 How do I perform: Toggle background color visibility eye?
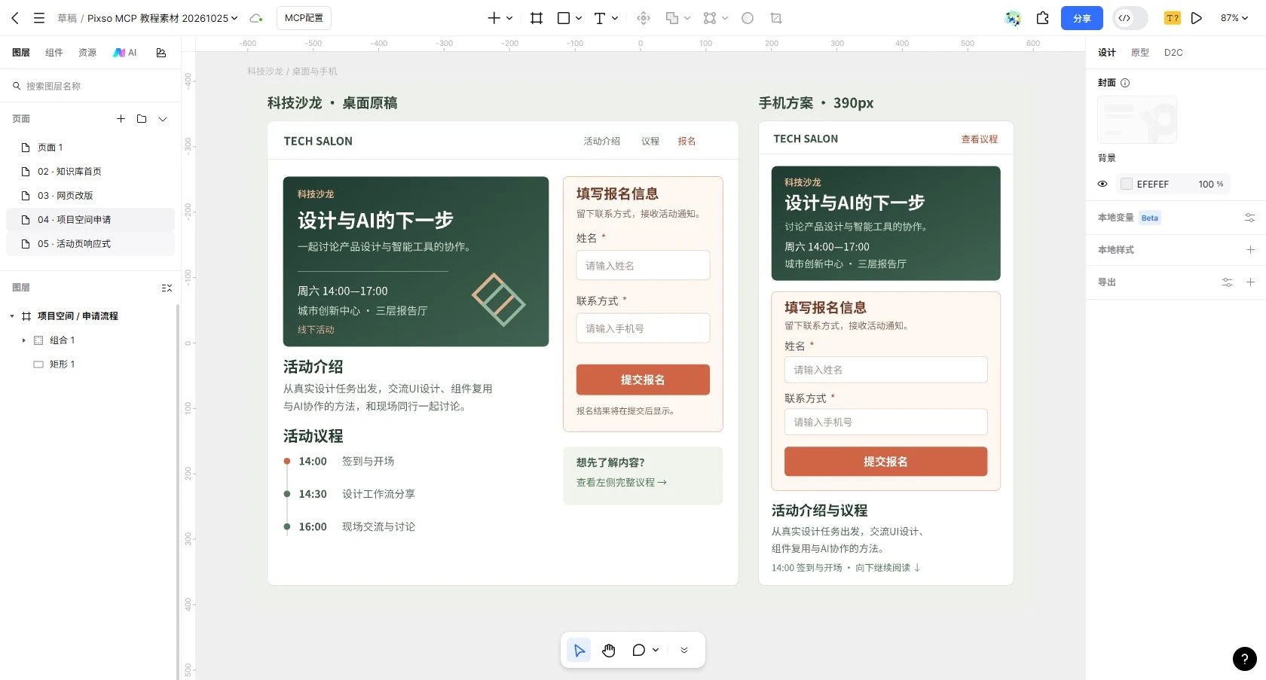click(1102, 184)
